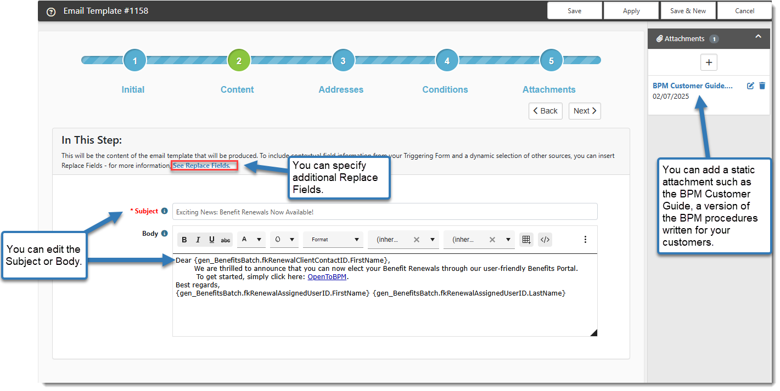The image size is (780, 391).
Task: Open the See Replace Fields link
Action: click(201, 166)
